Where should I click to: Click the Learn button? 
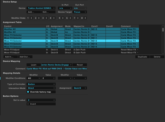point(34,65)
